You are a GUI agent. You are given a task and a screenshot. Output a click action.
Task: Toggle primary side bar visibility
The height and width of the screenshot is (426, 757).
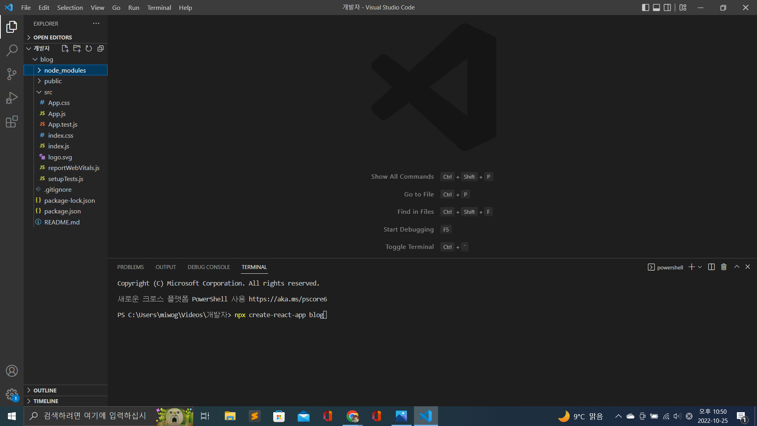[645, 7]
